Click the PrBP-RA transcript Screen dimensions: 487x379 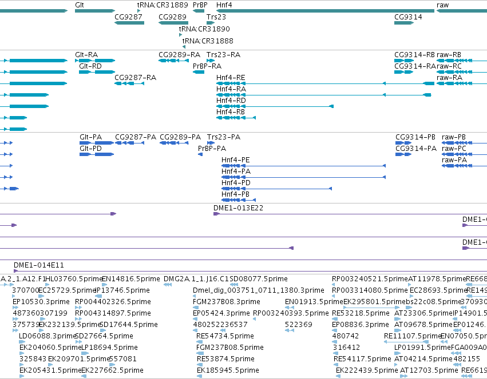(199, 72)
